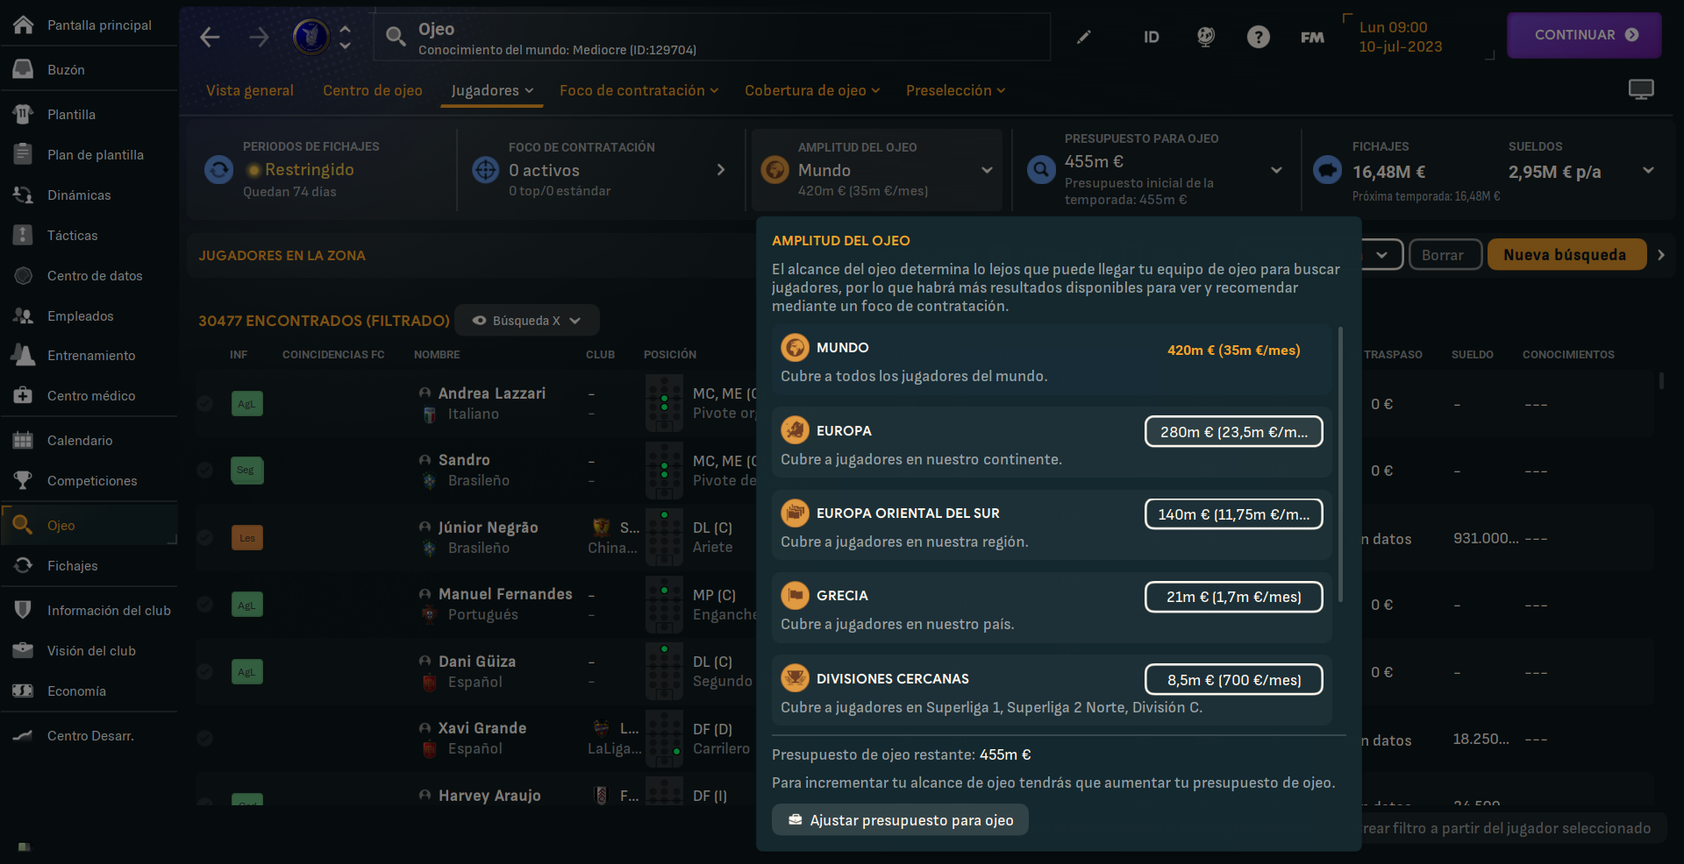Click the Continuar button

(x=1584, y=35)
